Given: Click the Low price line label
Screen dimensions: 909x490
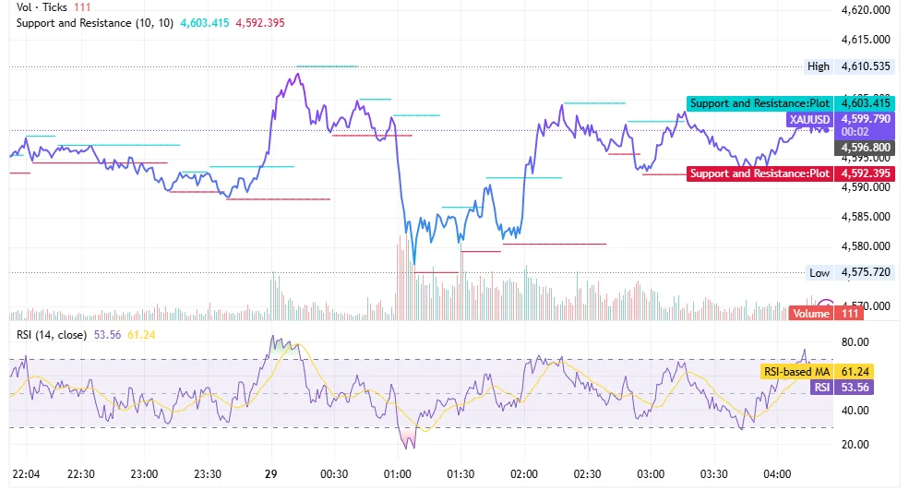Looking at the screenshot, I should pos(819,272).
